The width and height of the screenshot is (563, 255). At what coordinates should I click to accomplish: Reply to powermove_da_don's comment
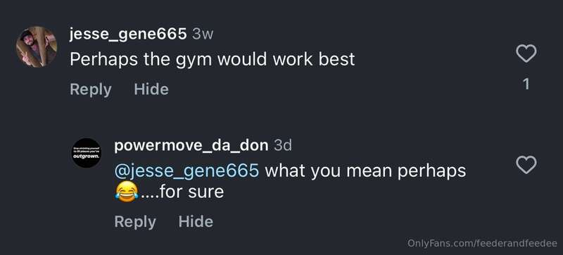point(135,222)
